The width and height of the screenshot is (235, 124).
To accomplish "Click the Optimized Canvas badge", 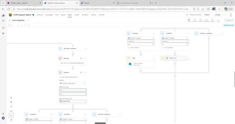I will [229, 25].
